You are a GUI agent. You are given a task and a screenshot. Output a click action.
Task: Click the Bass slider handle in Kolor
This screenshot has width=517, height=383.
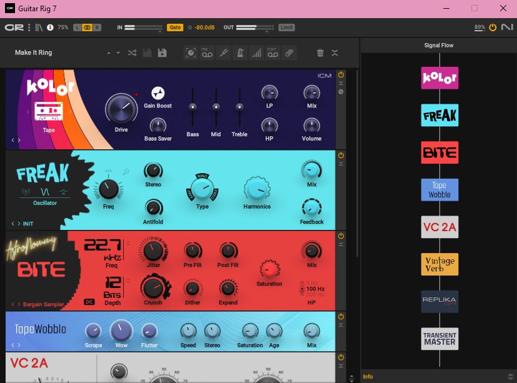193,107
